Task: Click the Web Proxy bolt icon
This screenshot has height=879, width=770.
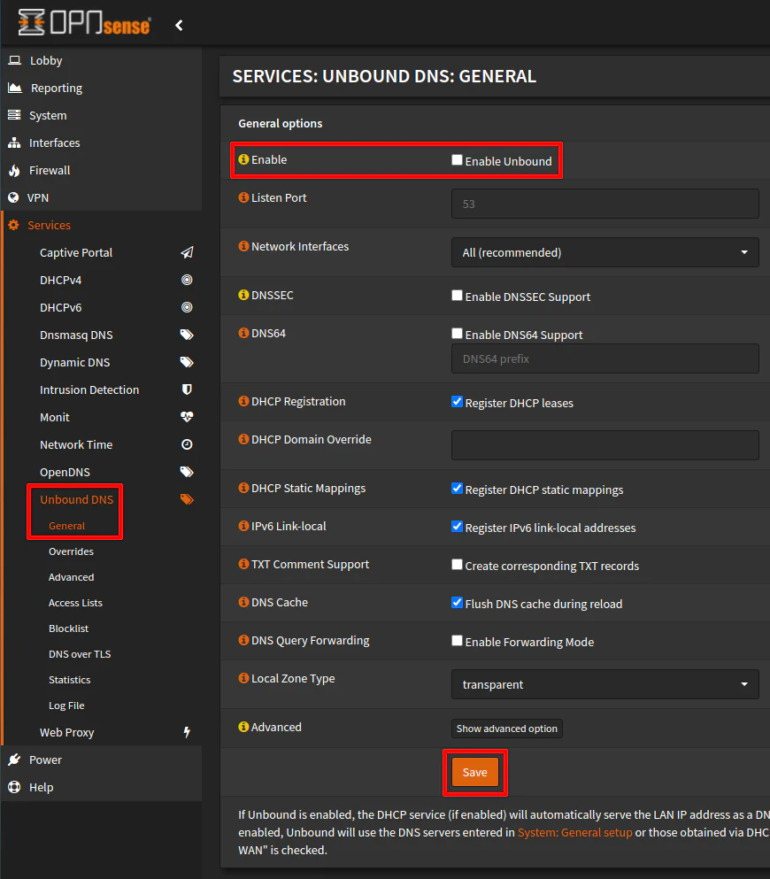Action: (x=187, y=732)
